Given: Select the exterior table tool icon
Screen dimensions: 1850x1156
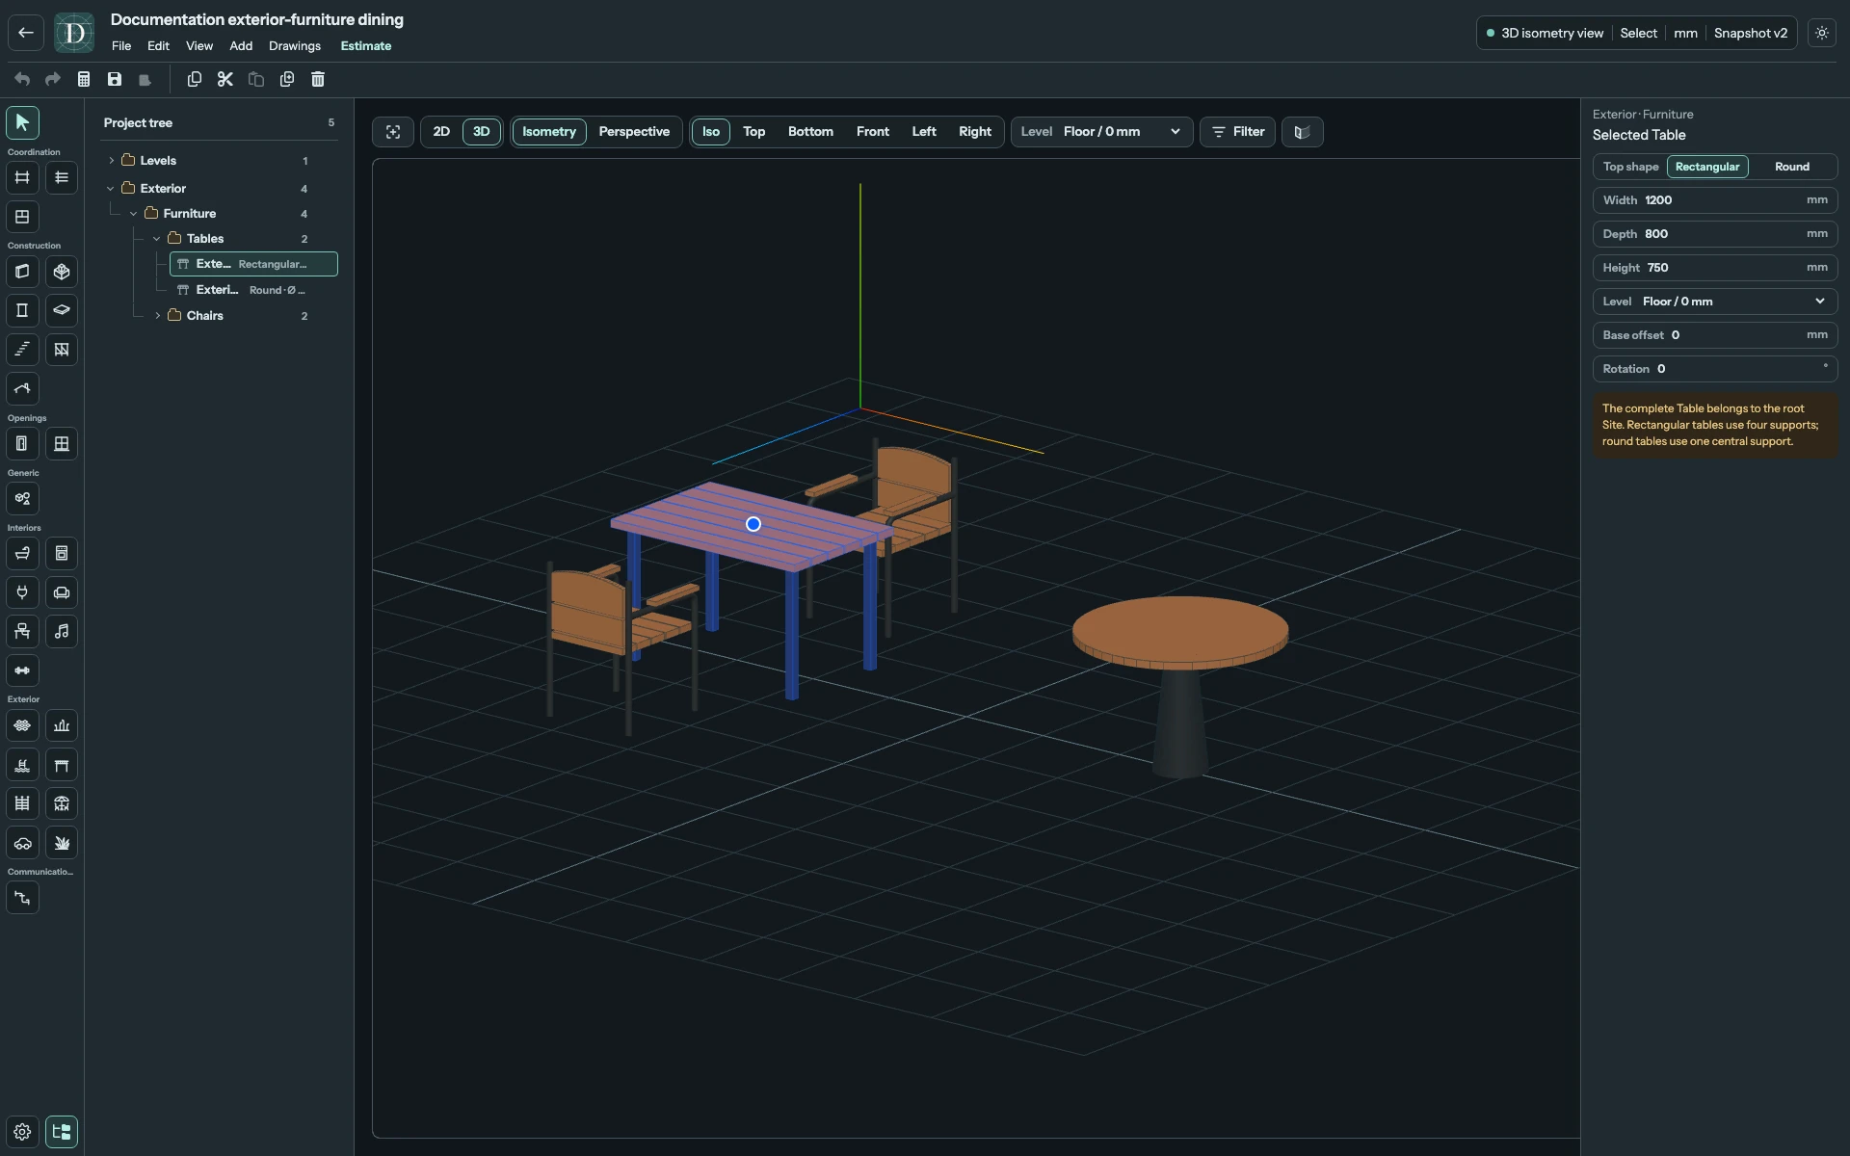Looking at the screenshot, I should point(62,765).
